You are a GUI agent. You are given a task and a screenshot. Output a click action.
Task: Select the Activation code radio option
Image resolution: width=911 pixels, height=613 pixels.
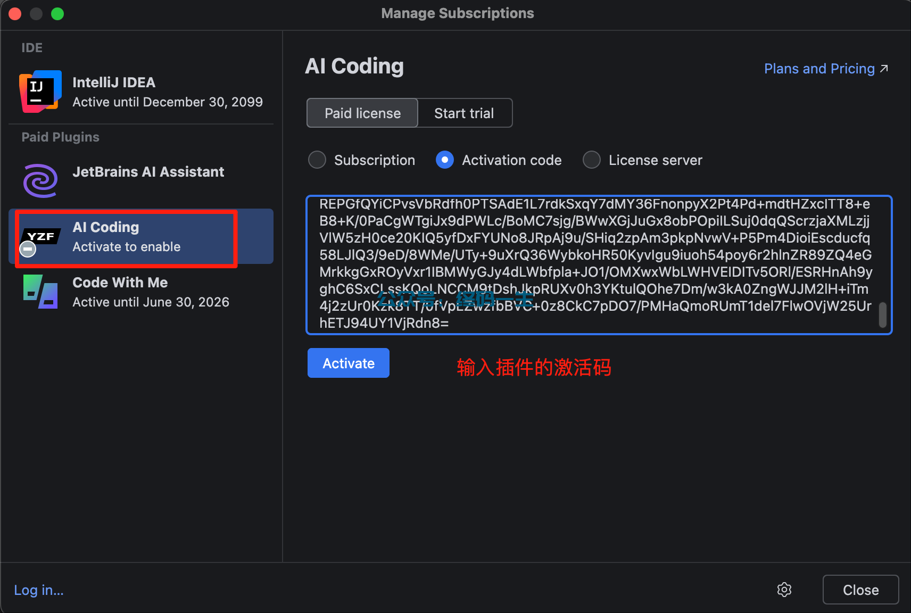click(x=445, y=160)
